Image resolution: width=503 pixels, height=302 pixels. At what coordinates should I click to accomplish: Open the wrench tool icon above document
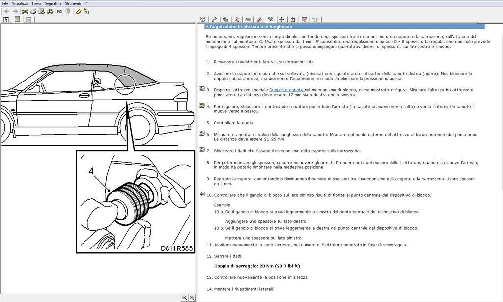(214, 20)
